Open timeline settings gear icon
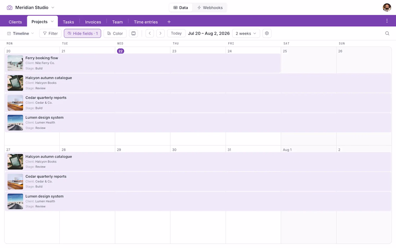 coord(267,34)
